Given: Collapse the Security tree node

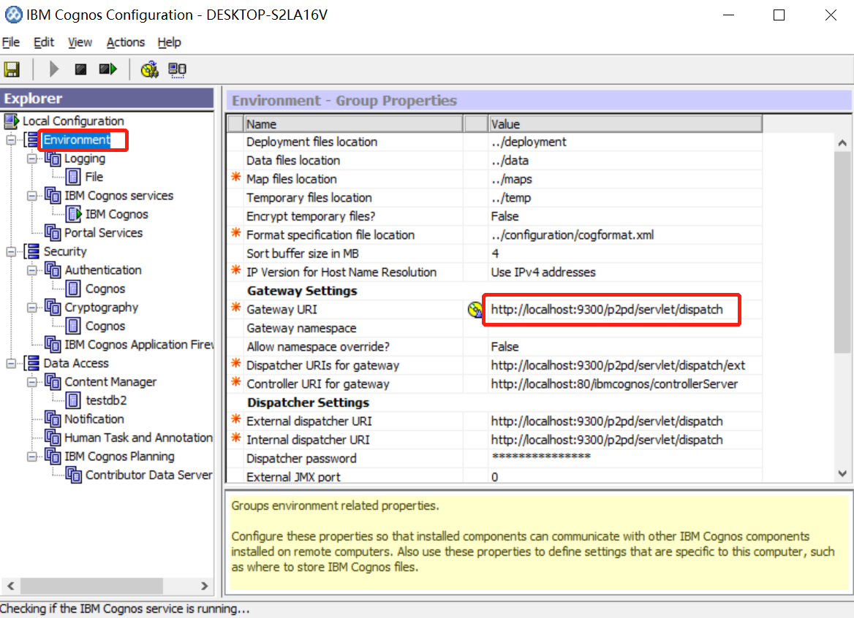Looking at the screenshot, I should (11, 251).
